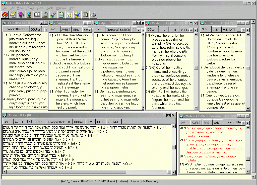Click the fountain pen note icon
The image size is (257, 185).
point(77,15)
